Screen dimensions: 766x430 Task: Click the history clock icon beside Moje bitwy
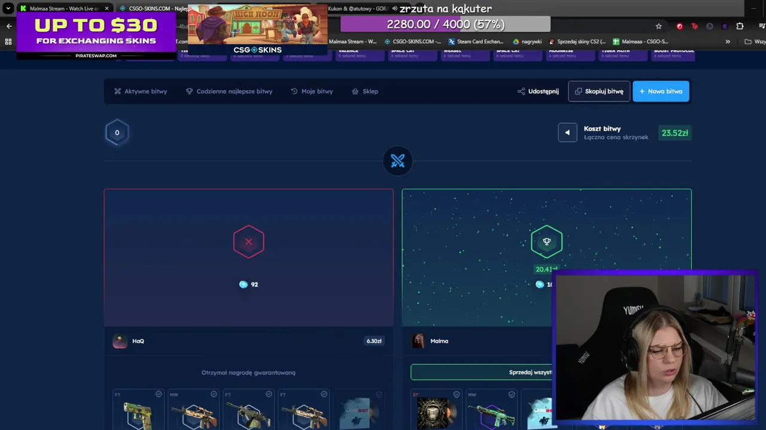[x=294, y=91]
